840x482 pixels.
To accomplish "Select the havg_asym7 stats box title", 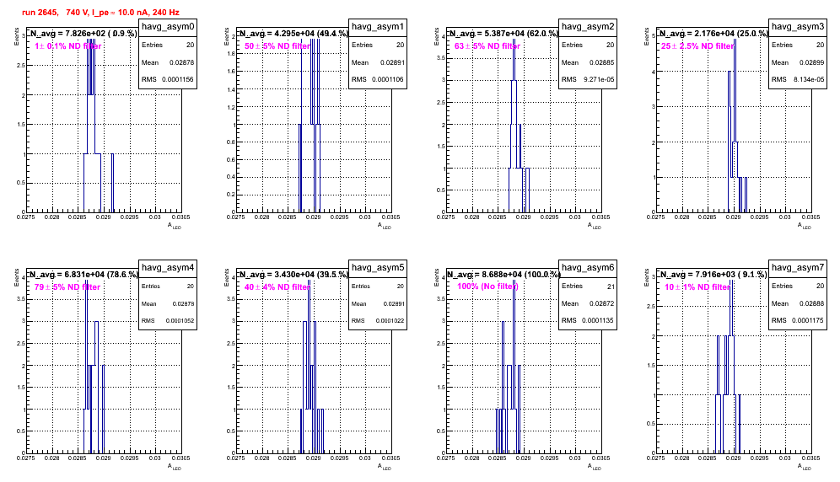I will coord(798,268).
